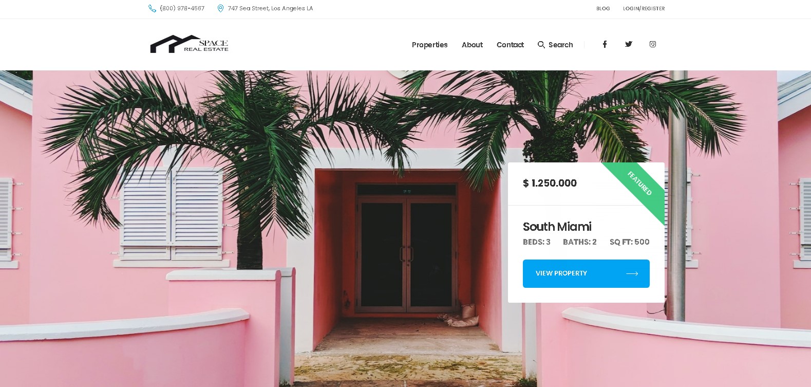Screen dimensions: 811x387
Task: Open the Properties menu item
Action: 429,45
